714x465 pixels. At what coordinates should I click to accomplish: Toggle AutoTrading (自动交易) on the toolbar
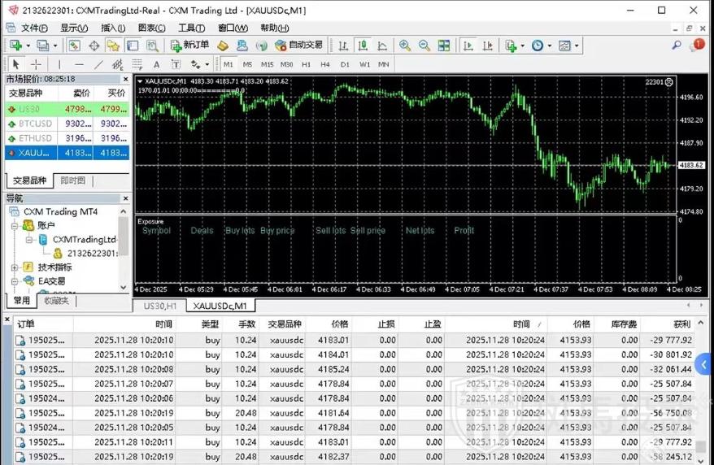tap(299, 46)
